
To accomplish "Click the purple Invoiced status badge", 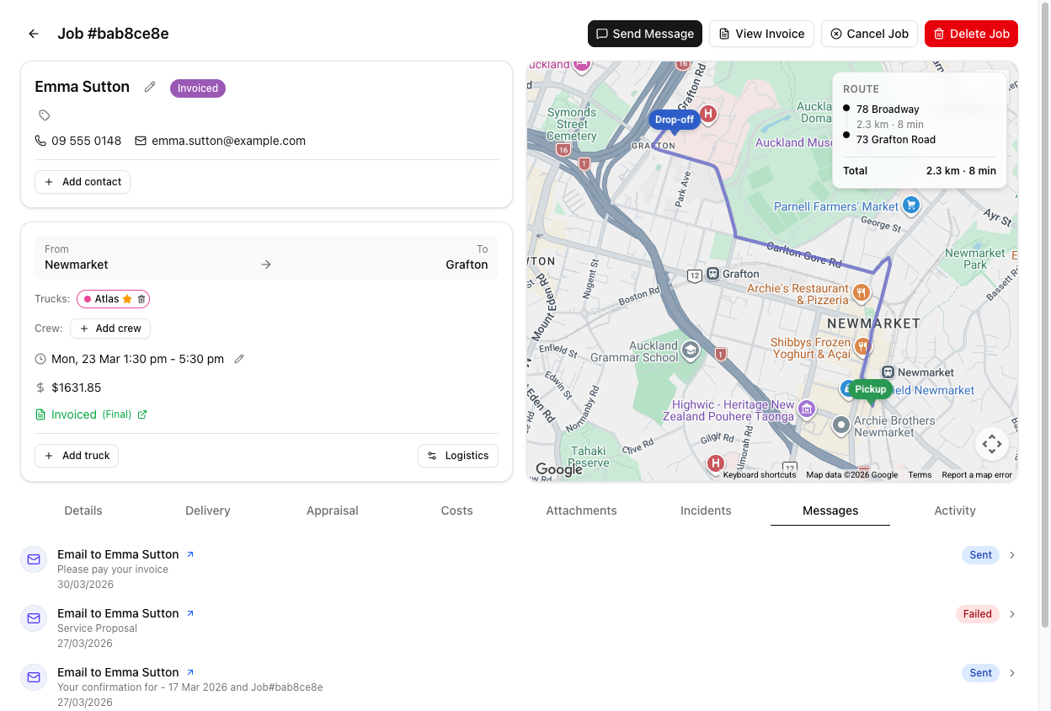I will point(198,88).
